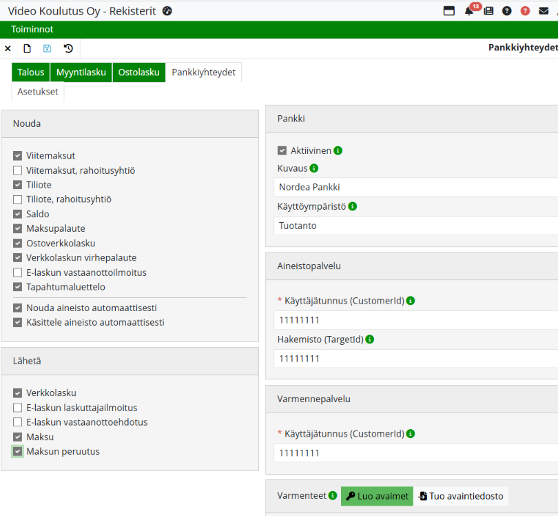Screen dimensions: 558x516
Task: Toggle Nouda aineisto automaattisesti checkbox
Action: pos(18,308)
